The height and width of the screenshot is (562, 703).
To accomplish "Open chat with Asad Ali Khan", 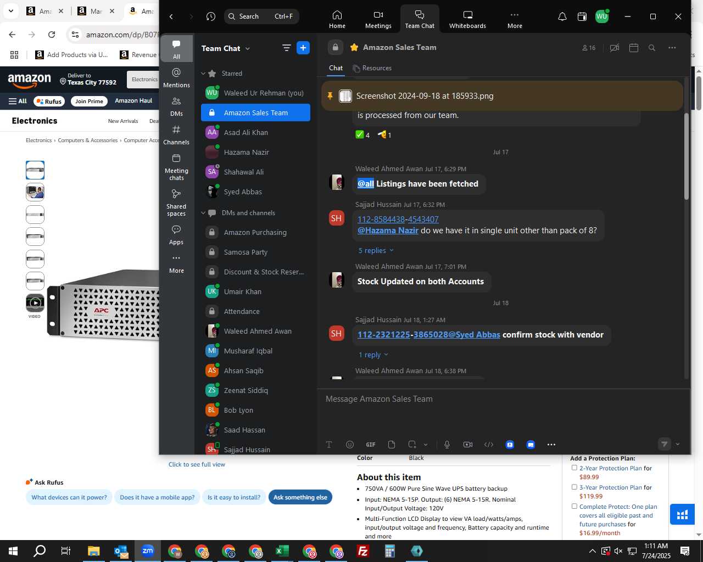I will pos(255,132).
